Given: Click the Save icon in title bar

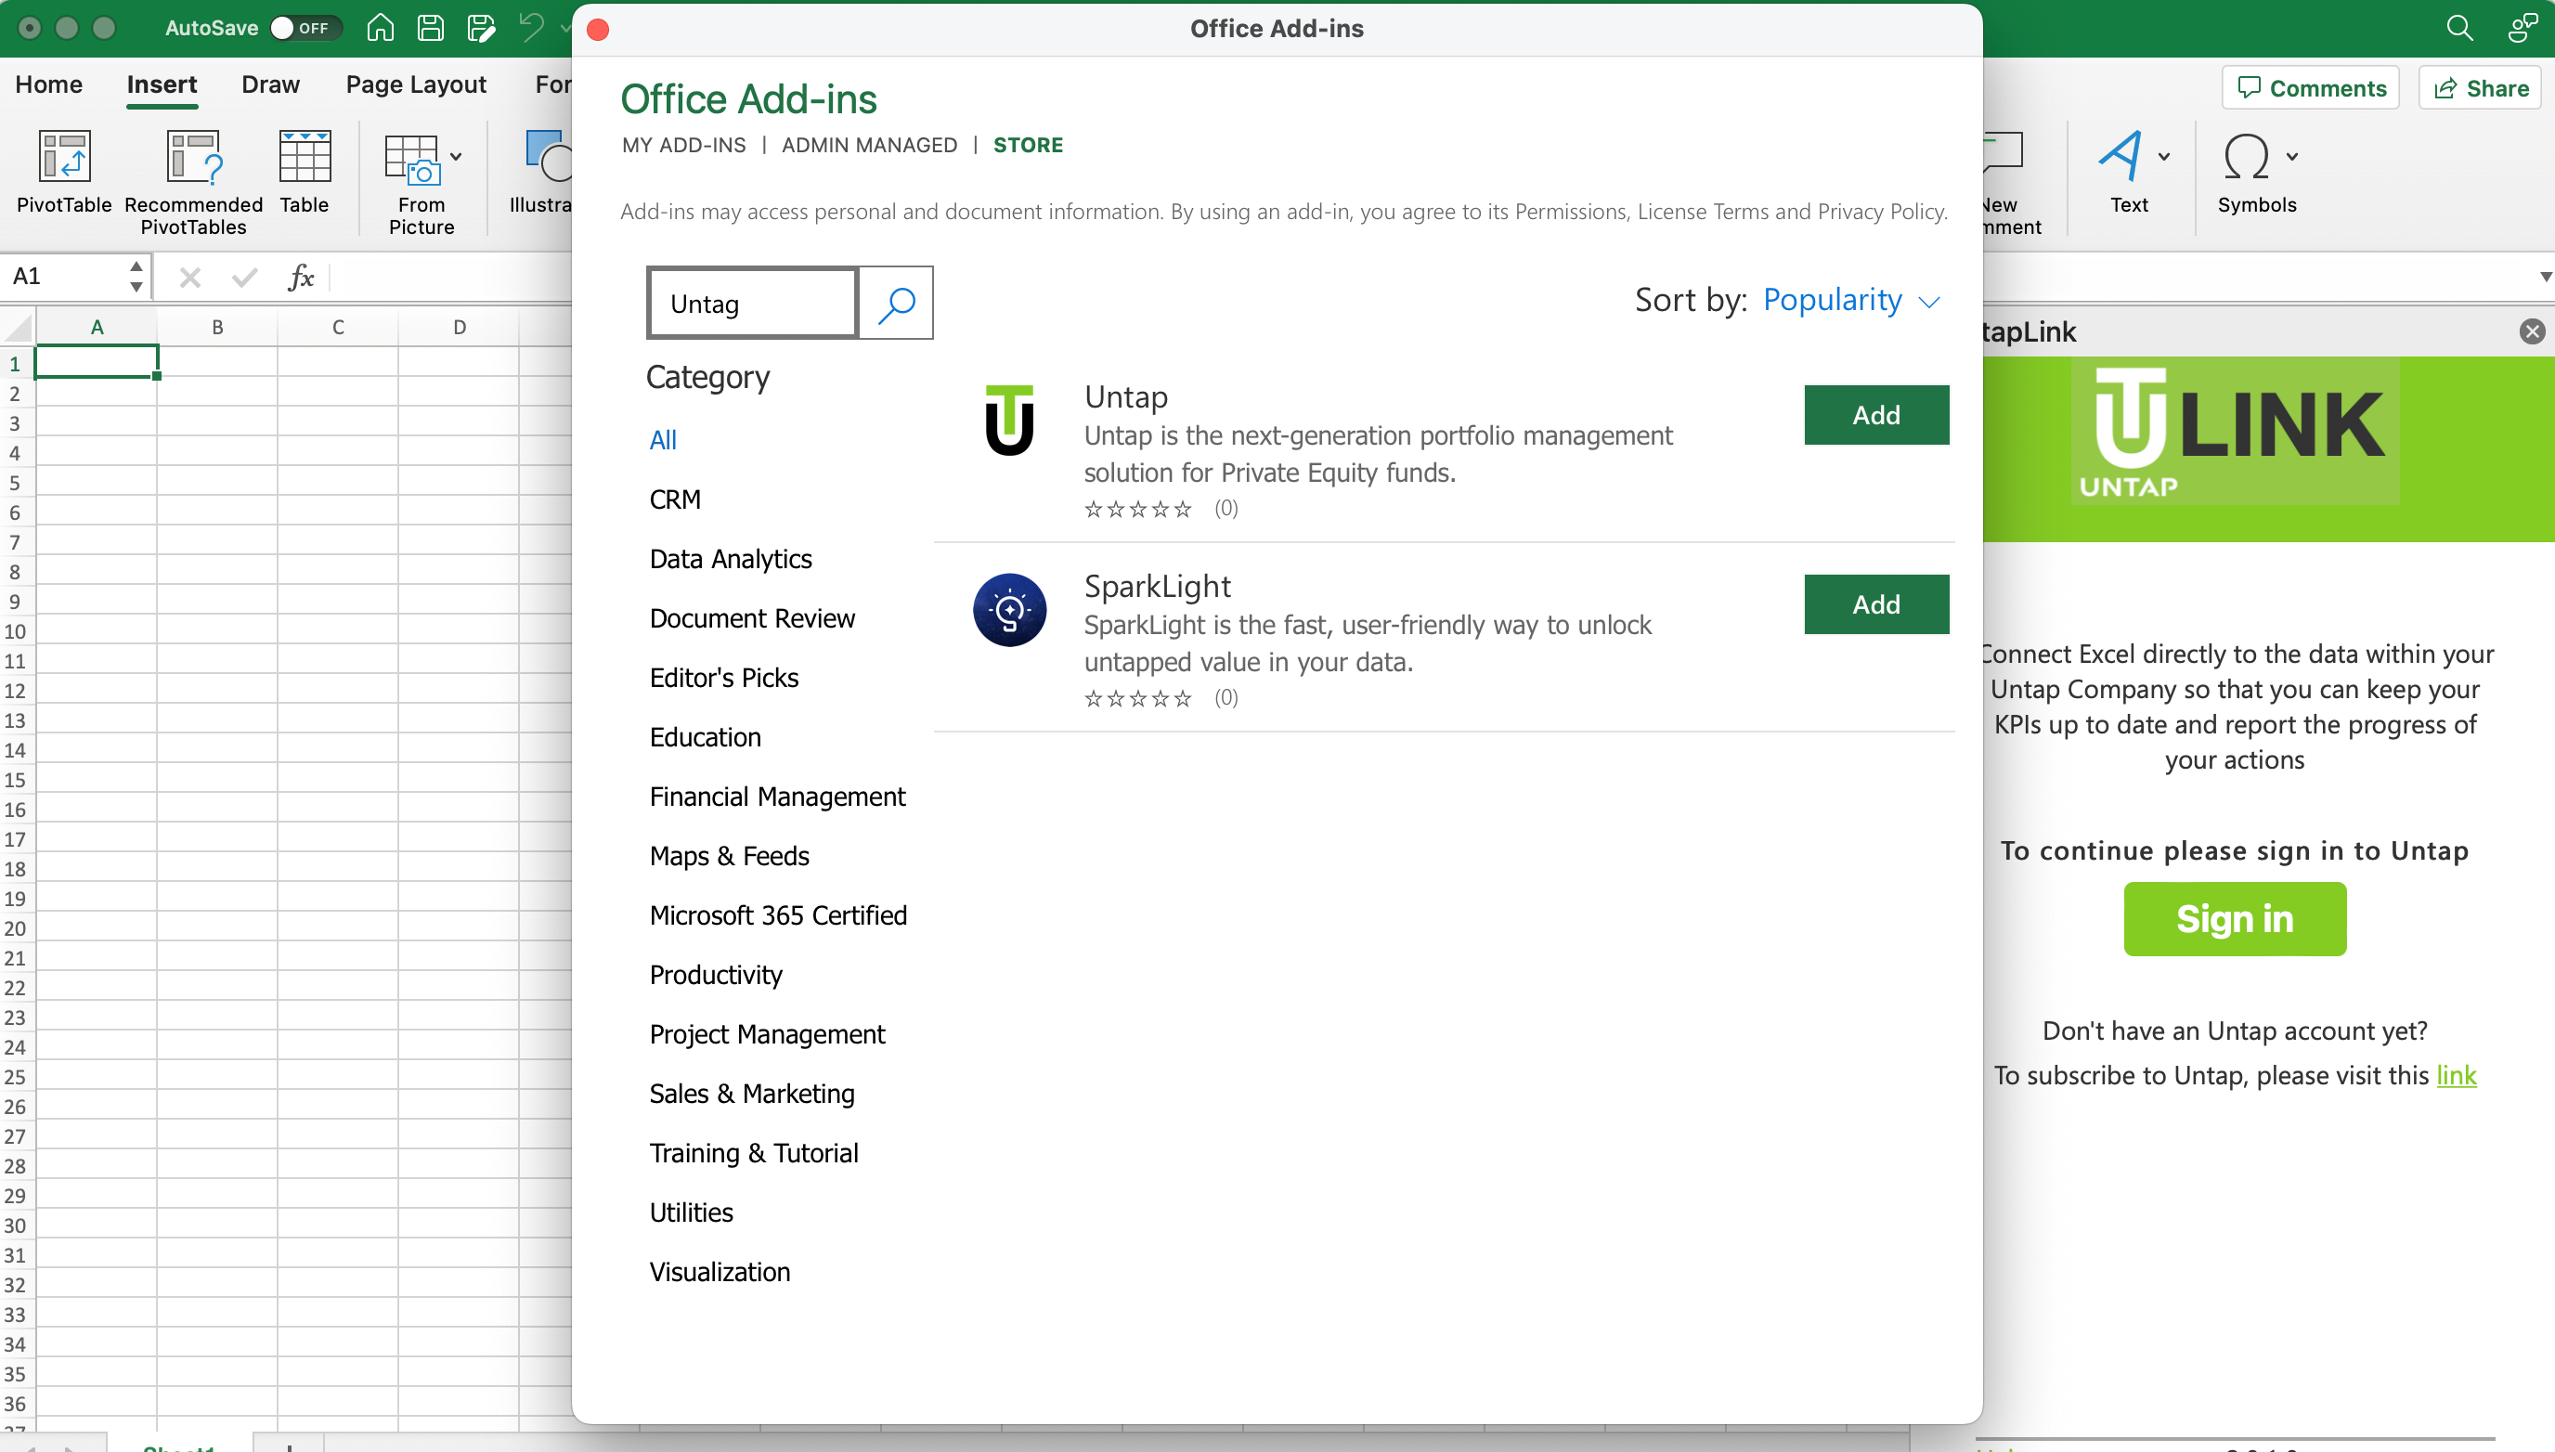Looking at the screenshot, I should click(431, 28).
